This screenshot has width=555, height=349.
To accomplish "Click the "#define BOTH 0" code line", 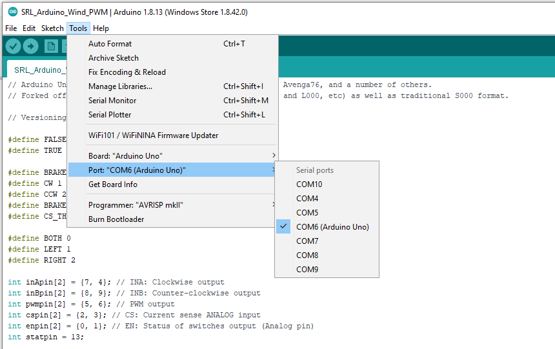I will click(x=39, y=238).
